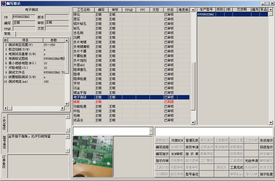Select the 铣板 process row
This screenshot has height=181, width=276.
tap(131, 102)
